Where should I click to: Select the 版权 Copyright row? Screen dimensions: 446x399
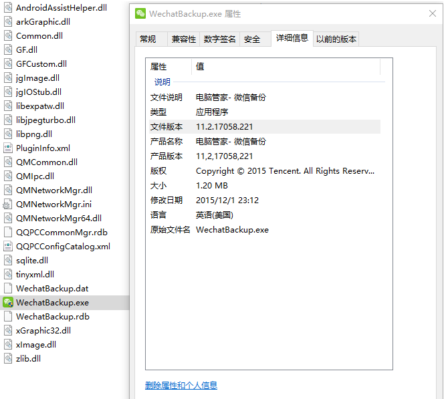point(265,171)
